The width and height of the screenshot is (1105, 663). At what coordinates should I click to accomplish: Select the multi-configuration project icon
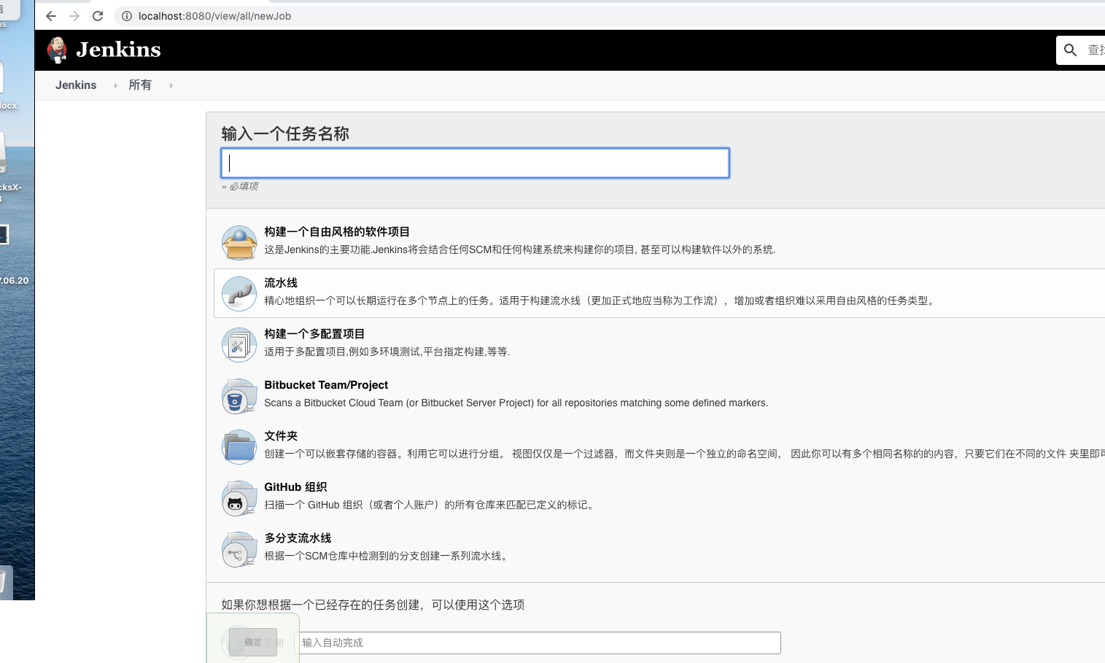pyautogui.click(x=239, y=345)
